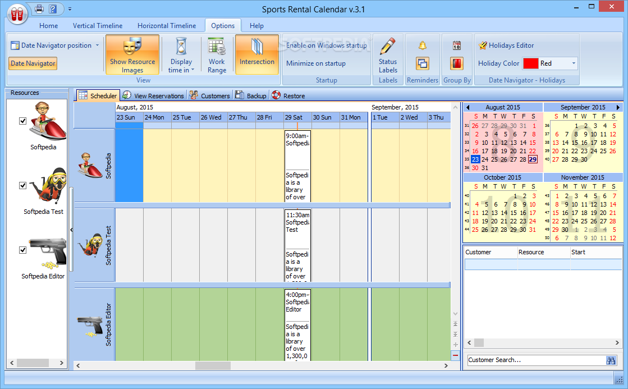Click the jump to top double arrow
Screen dimensions: 628x389
click(455, 324)
